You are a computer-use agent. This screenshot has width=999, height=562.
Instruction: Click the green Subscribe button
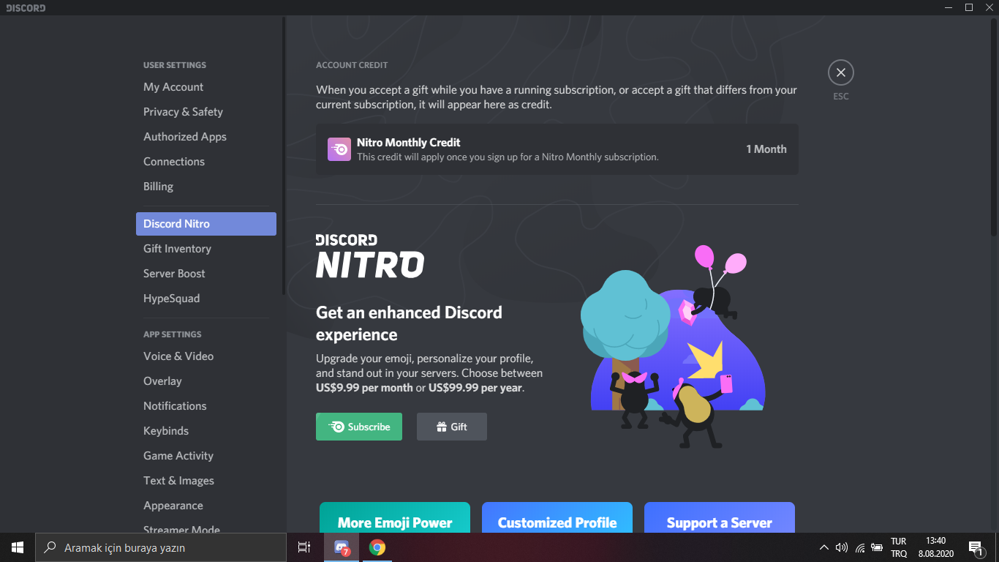tap(359, 427)
